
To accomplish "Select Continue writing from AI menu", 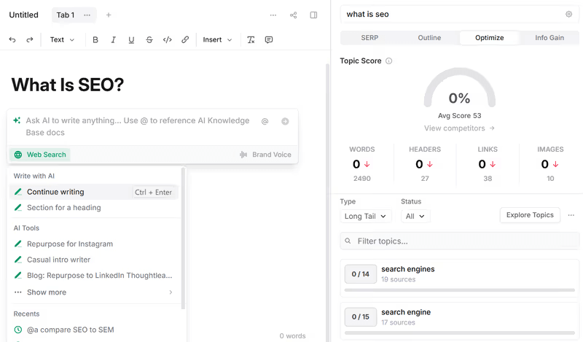I will [x=55, y=193].
